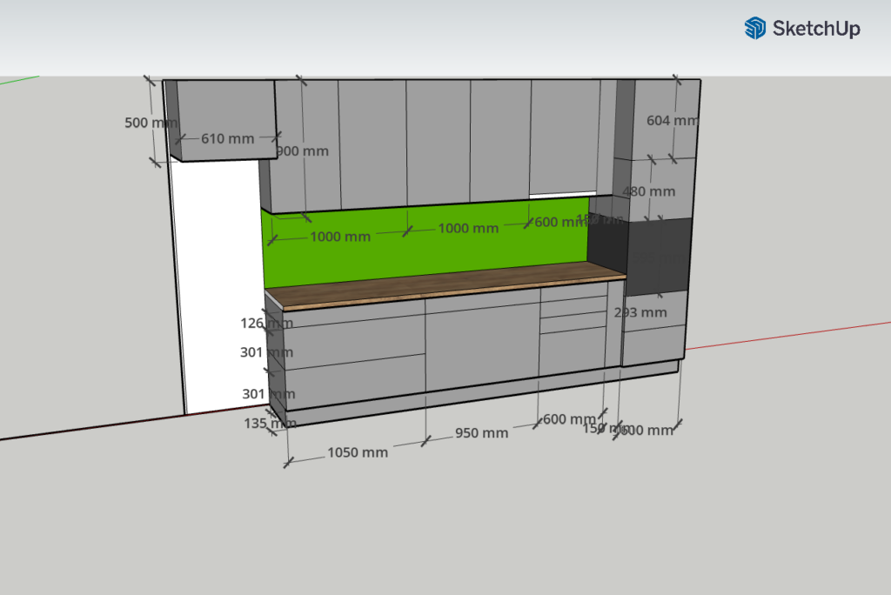Open the SketchUp wordmark link
891x595 pixels.
pos(816,29)
